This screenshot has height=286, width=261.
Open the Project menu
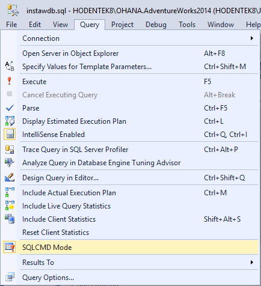[x=122, y=25]
